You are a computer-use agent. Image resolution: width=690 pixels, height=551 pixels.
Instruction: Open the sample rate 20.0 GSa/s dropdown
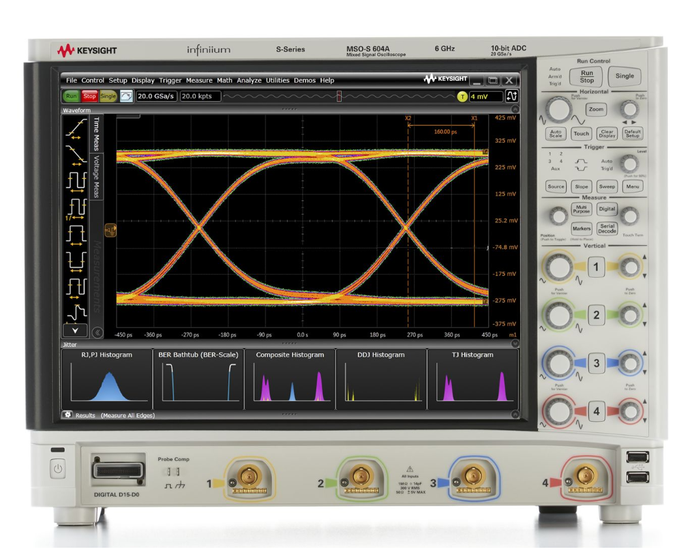(x=157, y=96)
